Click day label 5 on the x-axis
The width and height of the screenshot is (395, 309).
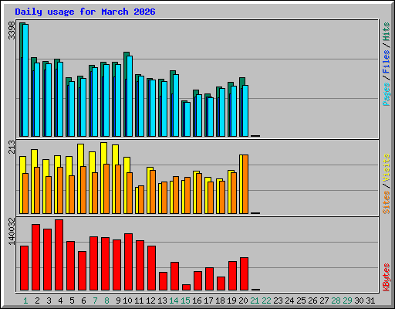pos(72,301)
